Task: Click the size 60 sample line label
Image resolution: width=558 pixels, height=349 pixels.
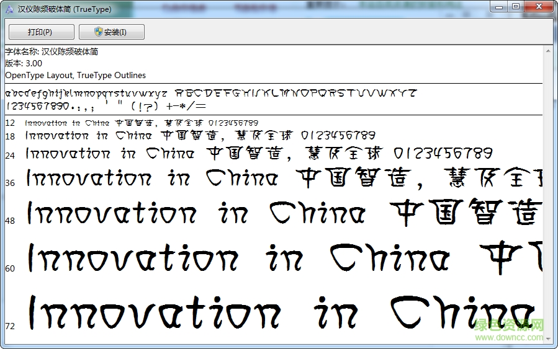Action: click(x=10, y=268)
